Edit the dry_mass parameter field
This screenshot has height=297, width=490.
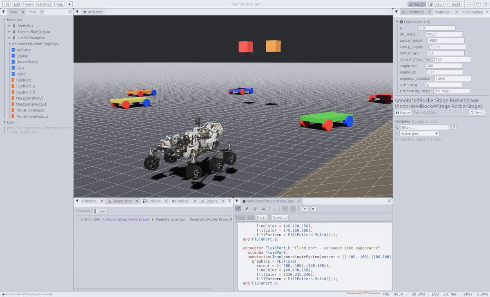pyautogui.click(x=444, y=34)
